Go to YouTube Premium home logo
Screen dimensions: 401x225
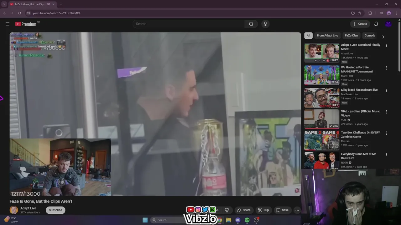point(26,24)
